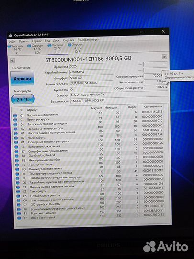Viewport: 194px width, 259px height.
Task: Open the Правка menu
Action: click(x=23, y=41)
